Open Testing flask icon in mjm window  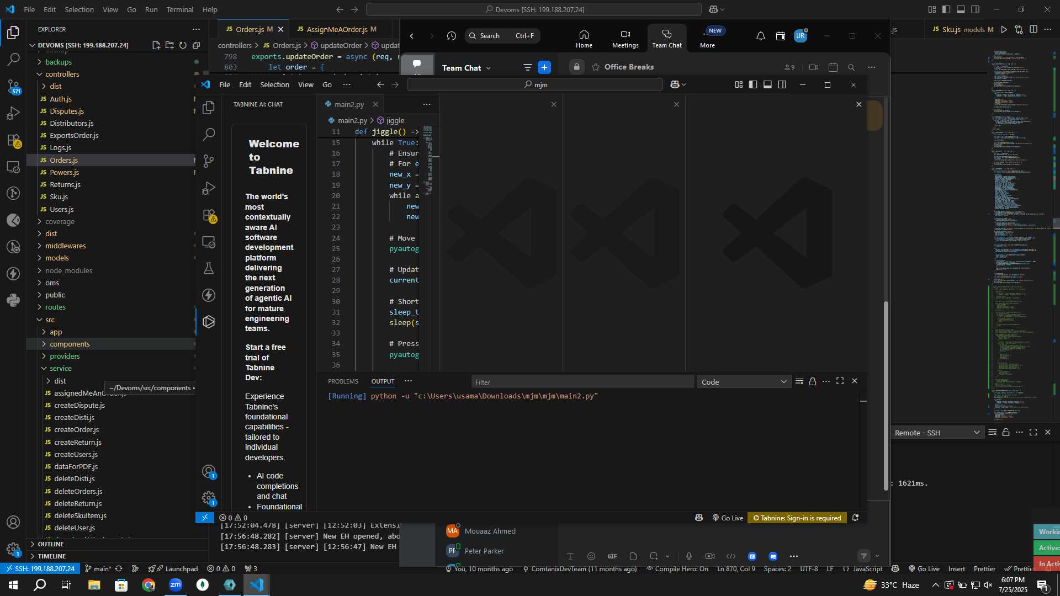coord(209,269)
